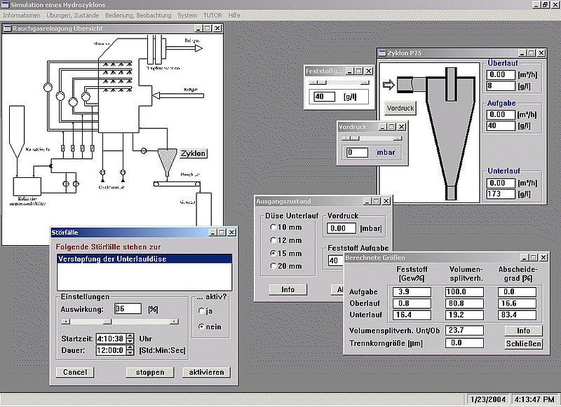Click Info in the Ausgangszustand window
Image resolution: width=561 pixels, height=407 pixels.
[x=288, y=289]
